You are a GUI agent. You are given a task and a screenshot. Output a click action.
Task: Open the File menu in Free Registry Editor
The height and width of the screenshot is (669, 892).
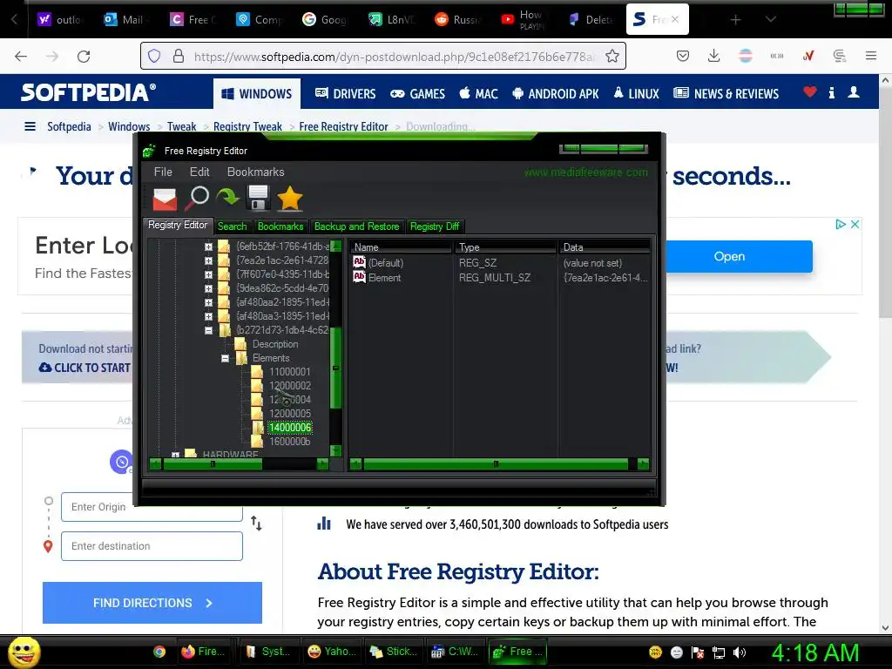(x=163, y=172)
